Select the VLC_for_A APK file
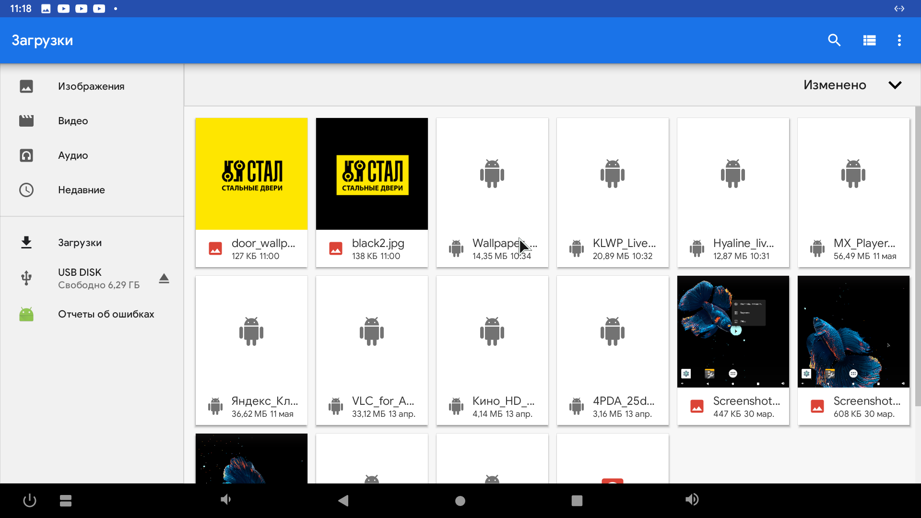Image resolution: width=921 pixels, height=518 pixels. [372, 350]
